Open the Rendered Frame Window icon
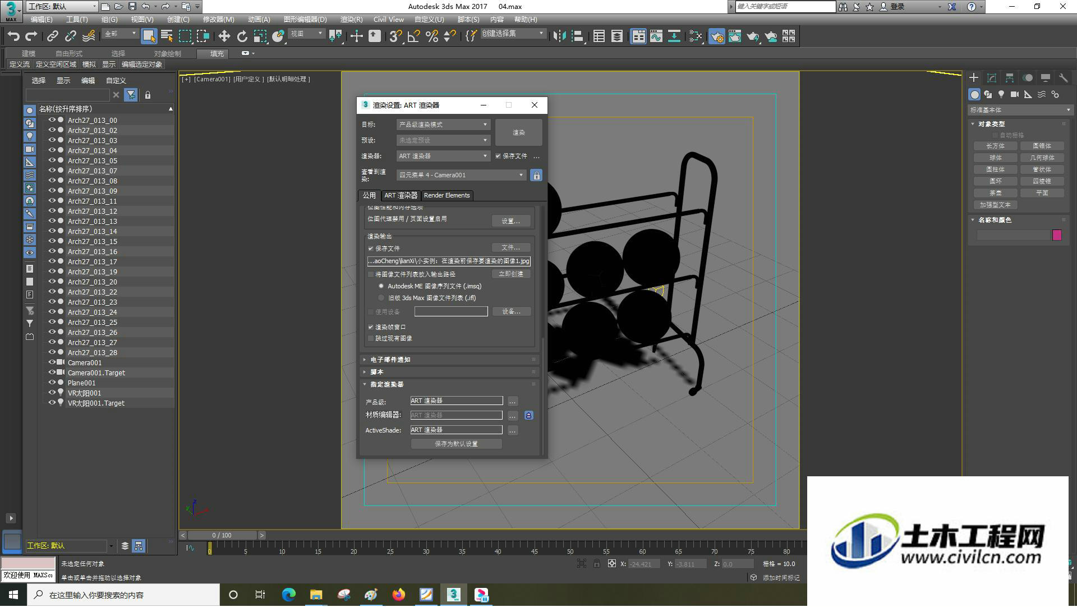Viewport: 1077px width, 607px height. 734,36
